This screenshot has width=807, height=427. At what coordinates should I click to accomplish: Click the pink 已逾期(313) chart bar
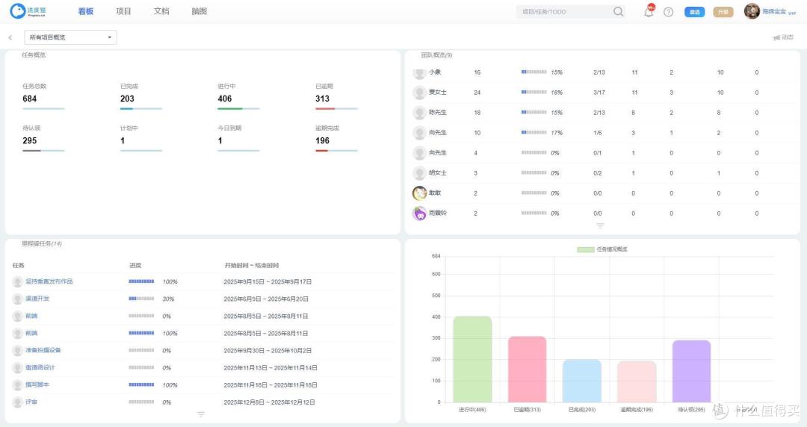point(527,370)
